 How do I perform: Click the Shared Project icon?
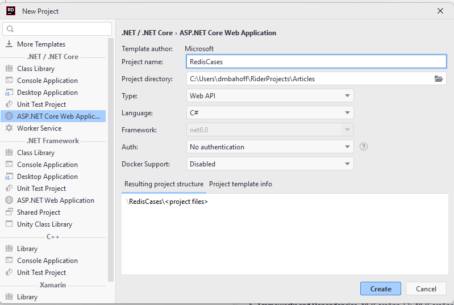[9, 212]
